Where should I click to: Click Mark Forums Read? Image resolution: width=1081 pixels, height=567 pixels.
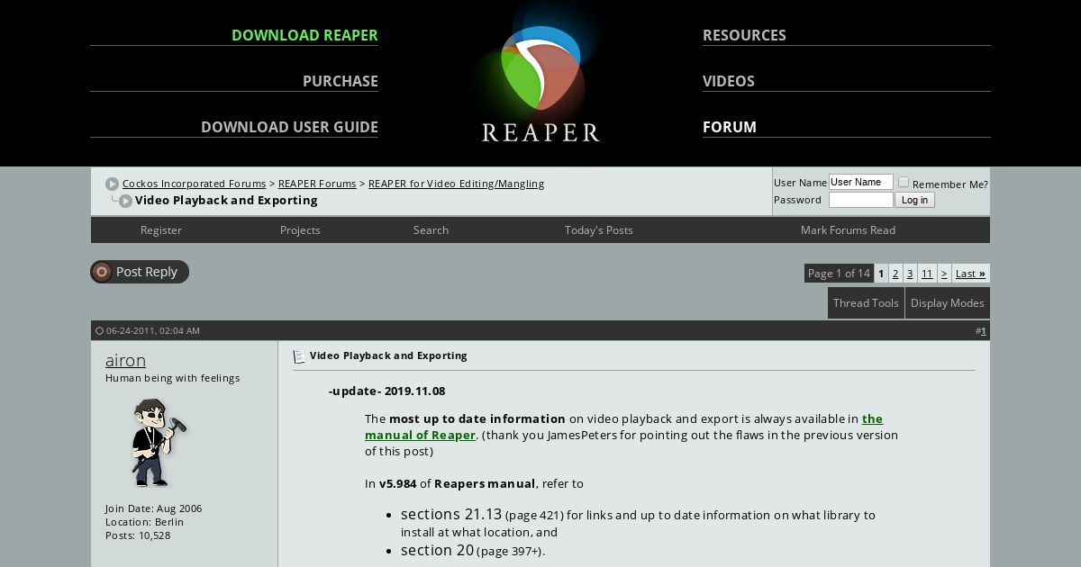[x=848, y=230]
